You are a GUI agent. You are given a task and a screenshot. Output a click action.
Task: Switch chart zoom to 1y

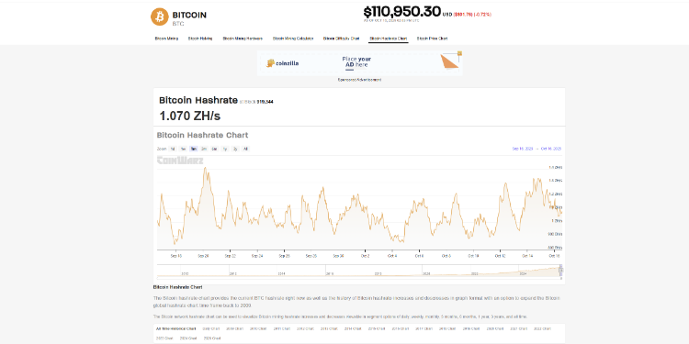[225, 149]
